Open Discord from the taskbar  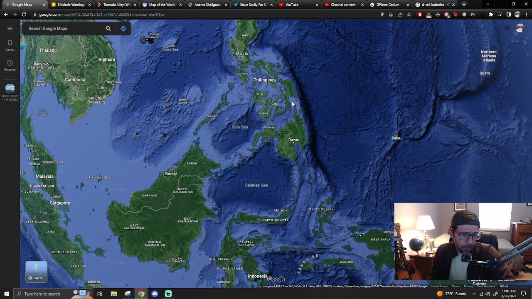tap(155, 294)
